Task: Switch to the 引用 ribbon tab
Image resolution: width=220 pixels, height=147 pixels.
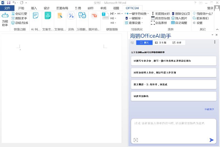Action: pos(78,8)
